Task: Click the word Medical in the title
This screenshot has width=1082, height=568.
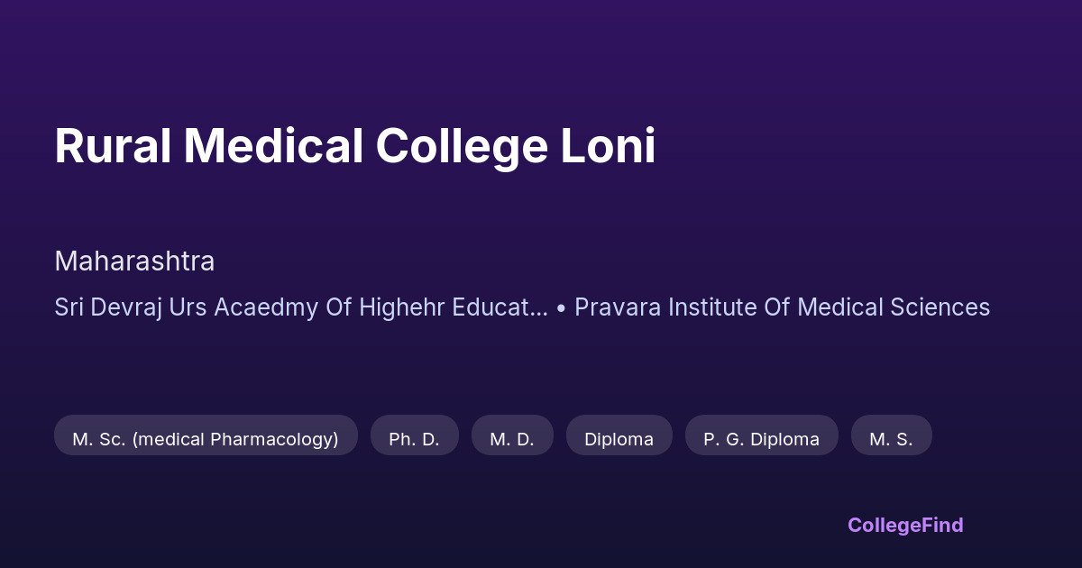Action: pyautogui.click(x=272, y=146)
